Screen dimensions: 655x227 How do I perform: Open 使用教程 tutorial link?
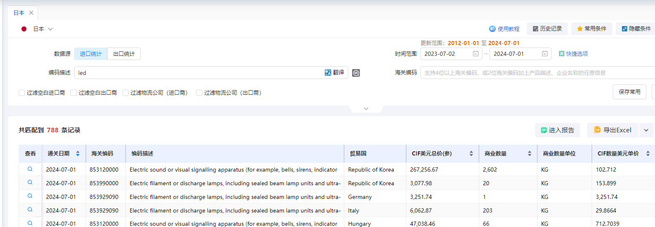coord(504,29)
